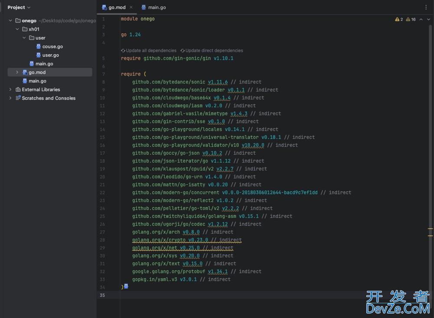Viewport: 434px width, 318px height.
Task: Click the warning icon showing 2 problems
Action: click(x=397, y=19)
